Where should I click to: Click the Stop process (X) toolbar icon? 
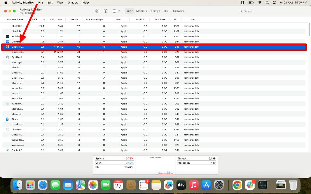click(x=97, y=11)
